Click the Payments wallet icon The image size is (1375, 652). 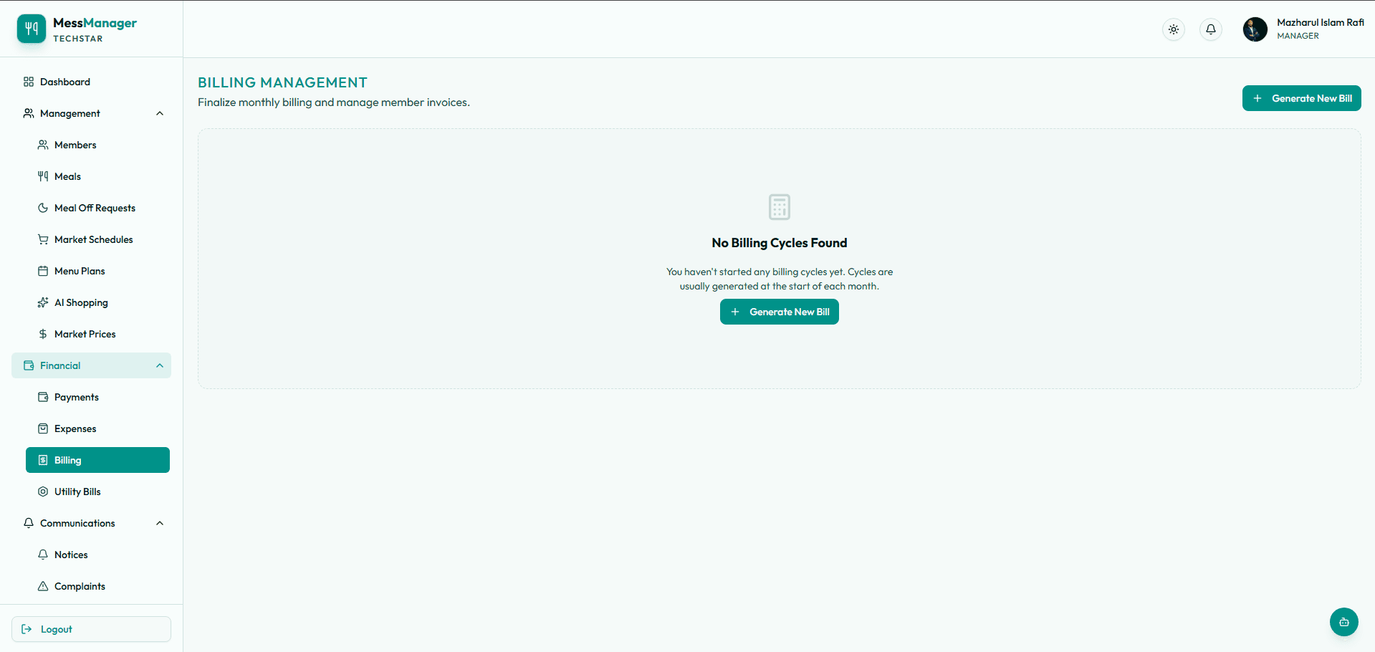tap(43, 397)
